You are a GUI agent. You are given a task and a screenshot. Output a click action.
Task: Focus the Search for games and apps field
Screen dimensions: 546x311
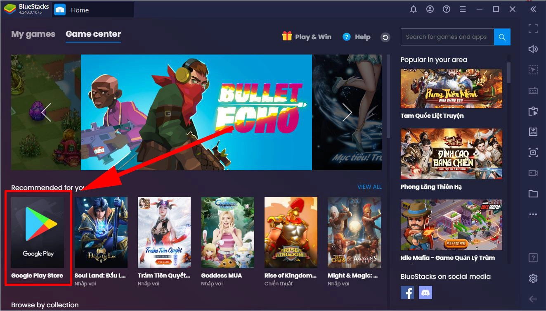click(x=447, y=37)
